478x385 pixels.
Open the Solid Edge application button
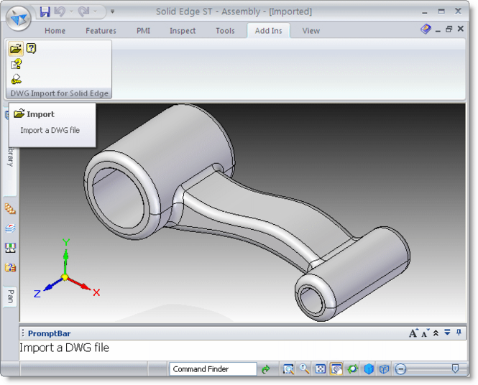click(x=18, y=18)
